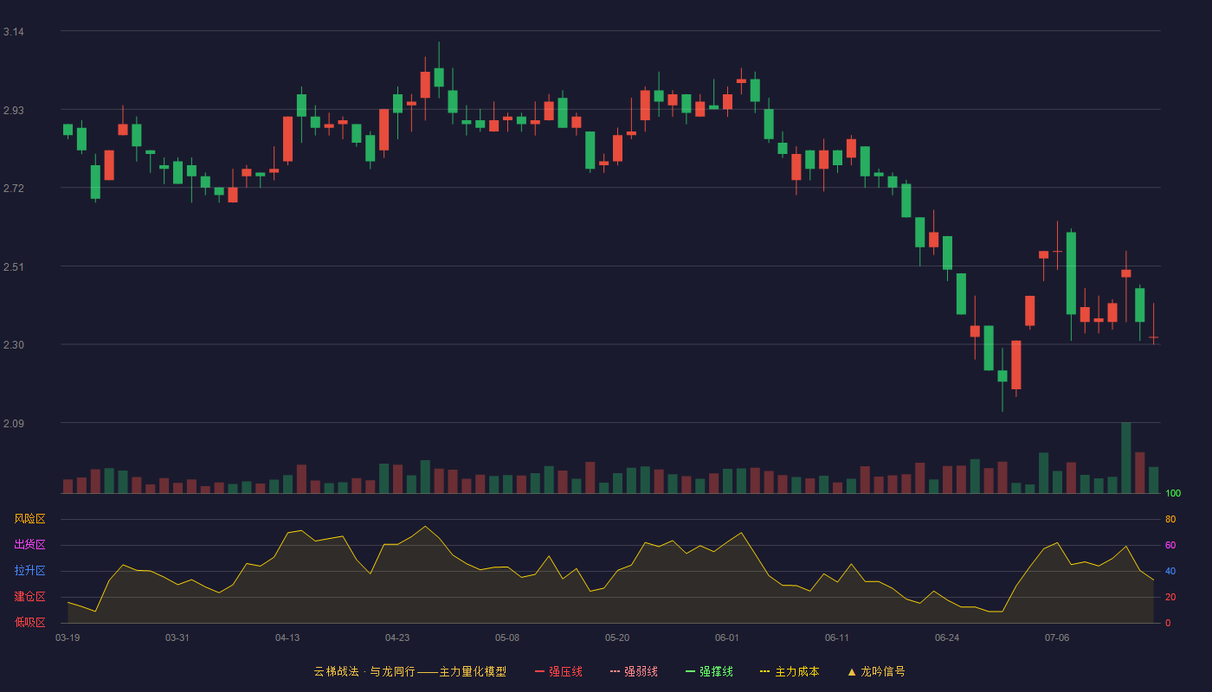Select the 出货区 zone label
The width and height of the screenshot is (1212, 692).
(x=29, y=545)
